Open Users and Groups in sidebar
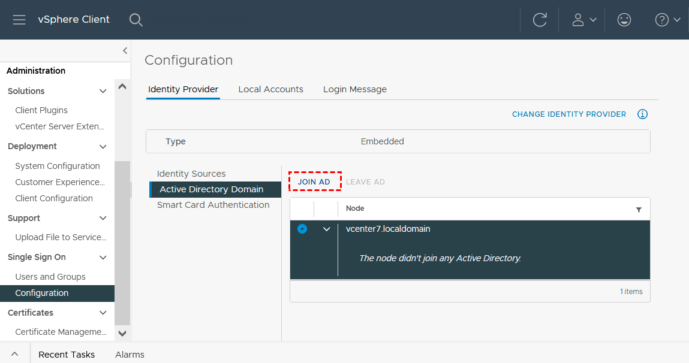This screenshot has width=689, height=363. pyautogui.click(x=50, y=277)
